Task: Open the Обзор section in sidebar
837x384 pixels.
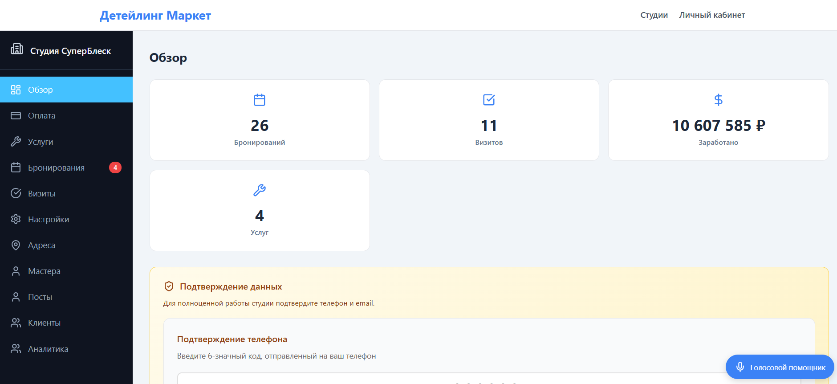Action: pyautogui.click(x=66, y=90)
